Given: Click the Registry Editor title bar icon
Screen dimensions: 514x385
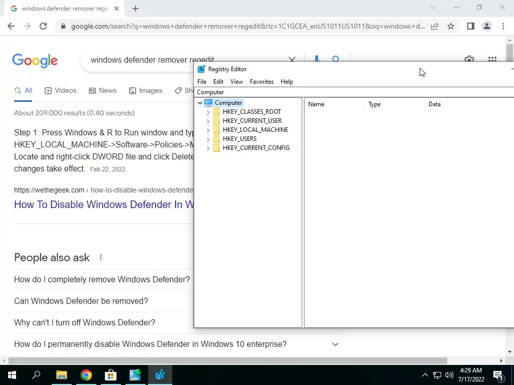Looking at the screenshot, I should [x=201, y=69].
